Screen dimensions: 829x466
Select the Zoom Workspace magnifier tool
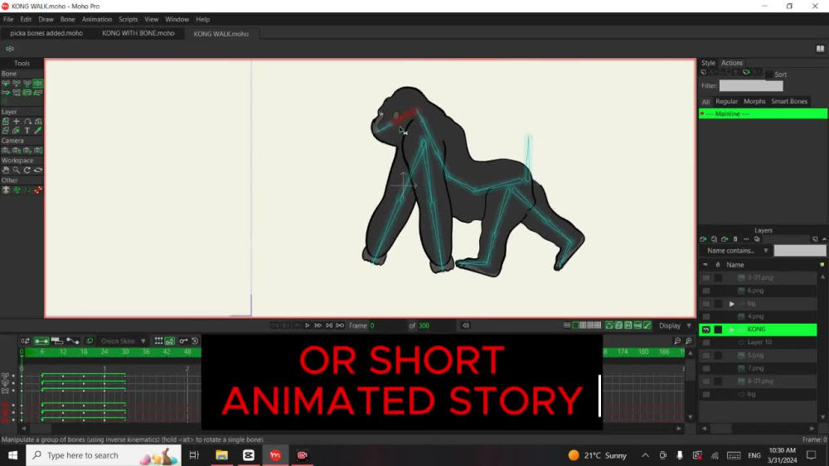tap(17, 170)
